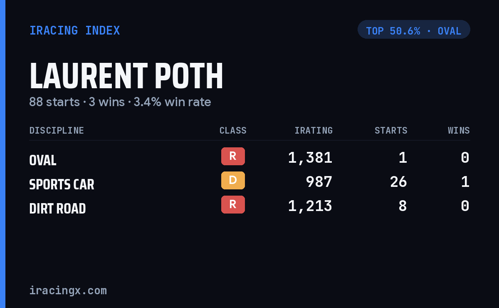Select the OVAL discipline row
Image resolution: width=499 pixels, height=308 pixels.
[x=249, y=158]
